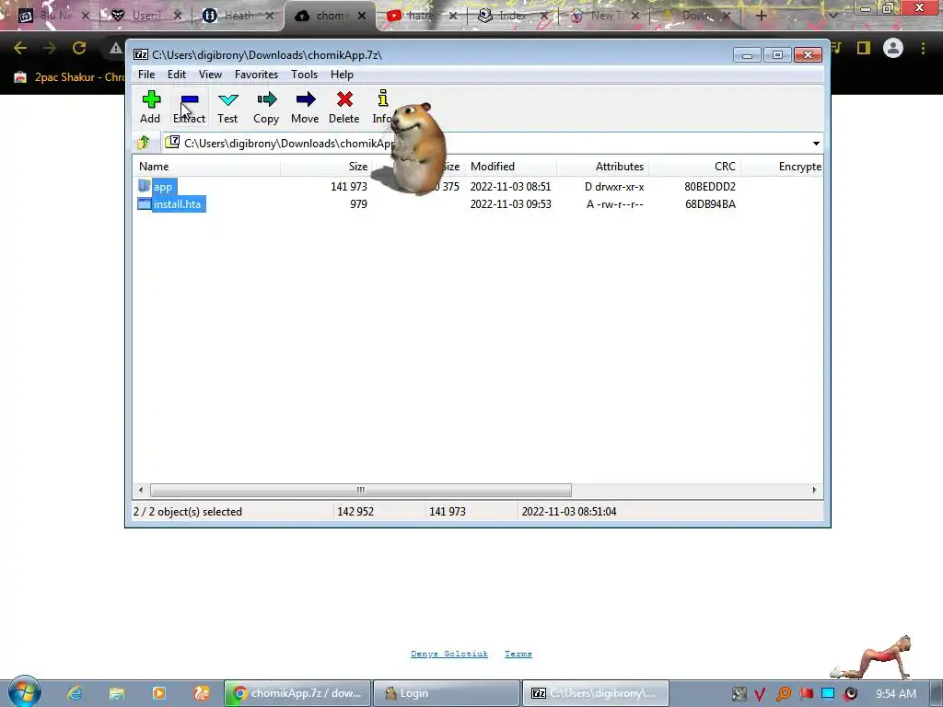This screenshot has height=707, width=943.
Task: Reload the page in the browser
Action: [x=79, y=48]
